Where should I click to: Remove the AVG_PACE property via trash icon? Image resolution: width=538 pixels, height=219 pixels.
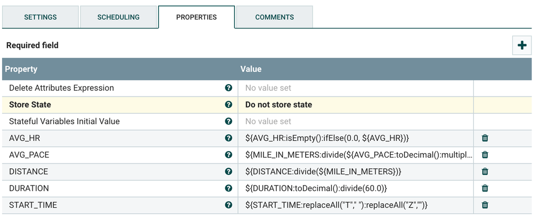[485, 155]
